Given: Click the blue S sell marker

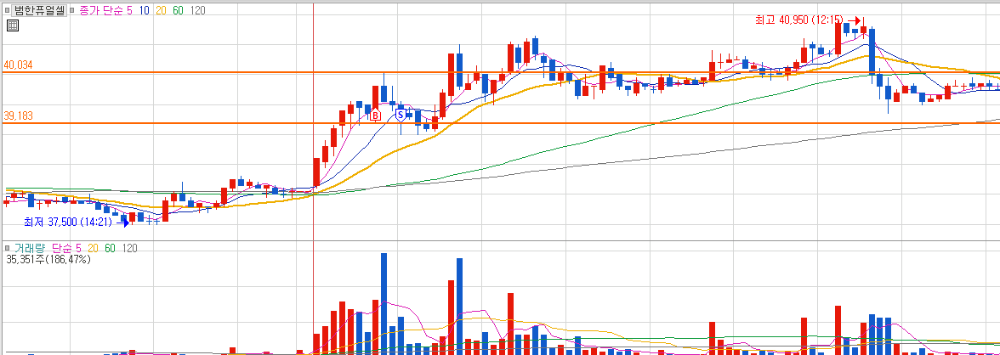Looking at the screenshot, I should coord(401,115).
